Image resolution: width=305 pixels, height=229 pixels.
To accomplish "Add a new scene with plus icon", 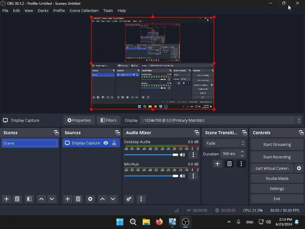I will pos(7,199).
